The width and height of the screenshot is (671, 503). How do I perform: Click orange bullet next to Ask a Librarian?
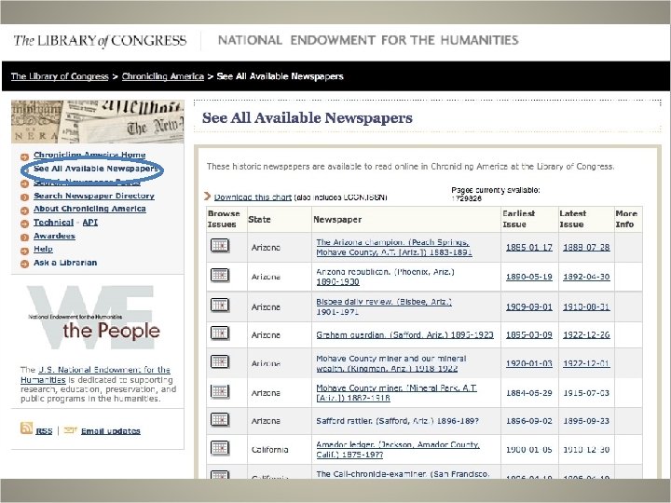tap(25, 264)
